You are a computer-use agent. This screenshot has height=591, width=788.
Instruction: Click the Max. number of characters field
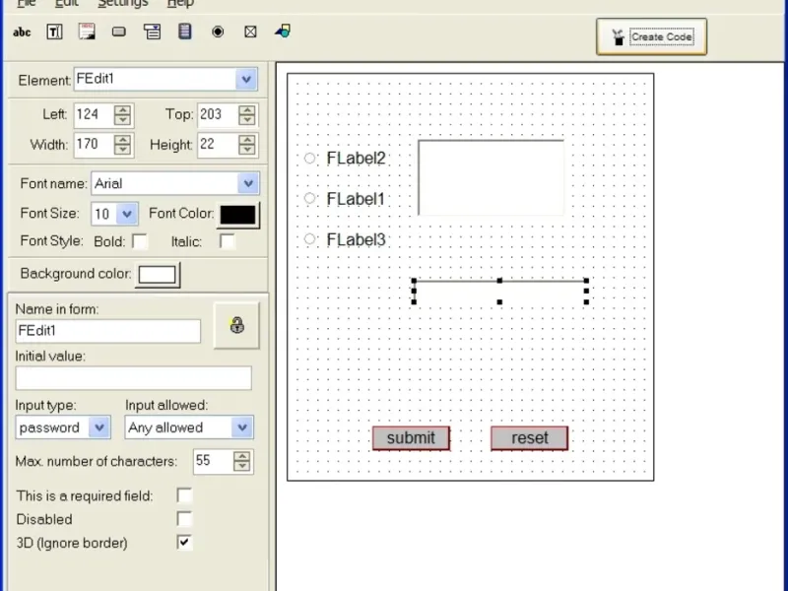(x=214, y=461)
